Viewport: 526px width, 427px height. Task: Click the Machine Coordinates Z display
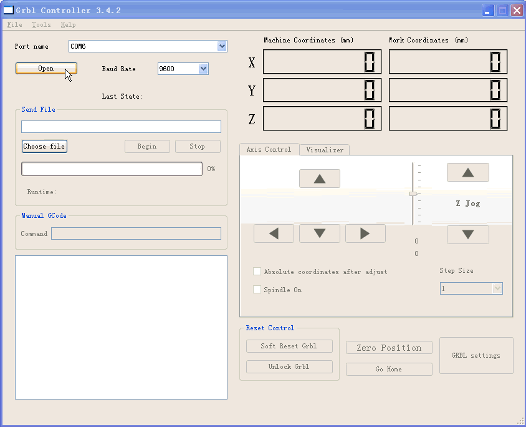tap(322, 118)
